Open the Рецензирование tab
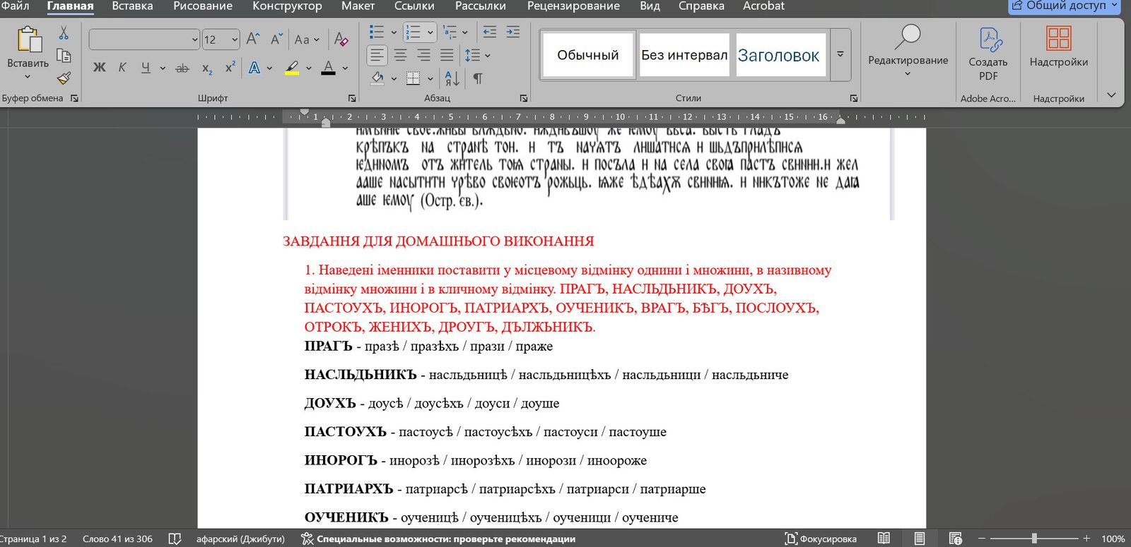Image resolution: width=1131 pixels, height=547 pixels. [573, 6]
